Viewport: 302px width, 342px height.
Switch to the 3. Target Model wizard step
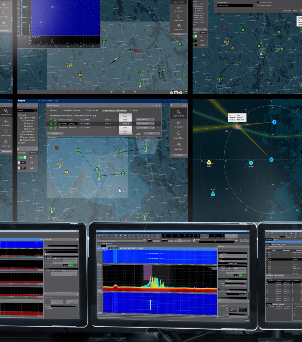[x=92, y=110]
